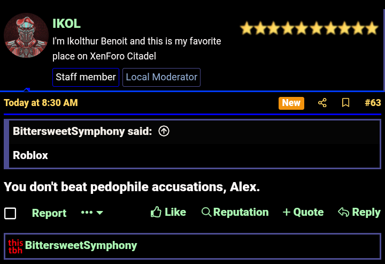Click the thumbs-up Like button
Viewport: 385px width, 264px height.
[168, 212]
